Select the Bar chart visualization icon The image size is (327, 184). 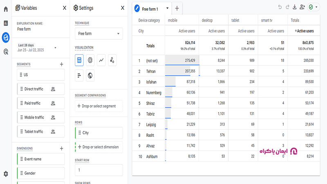tap(79, 75)
